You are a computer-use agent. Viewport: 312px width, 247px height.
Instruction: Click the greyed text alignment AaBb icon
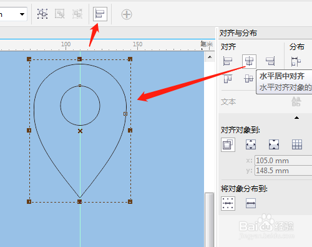(x=296, y=101)
